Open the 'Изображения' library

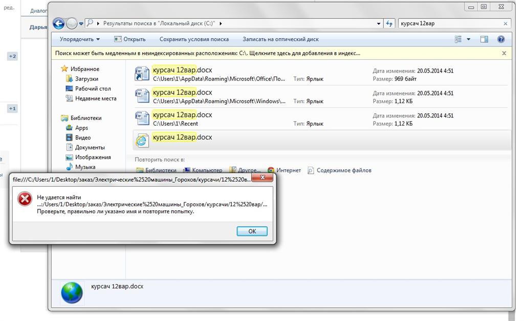click(x=93, y=157)
